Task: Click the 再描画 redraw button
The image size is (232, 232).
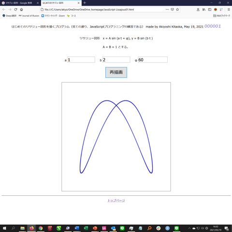Action: 116,72
